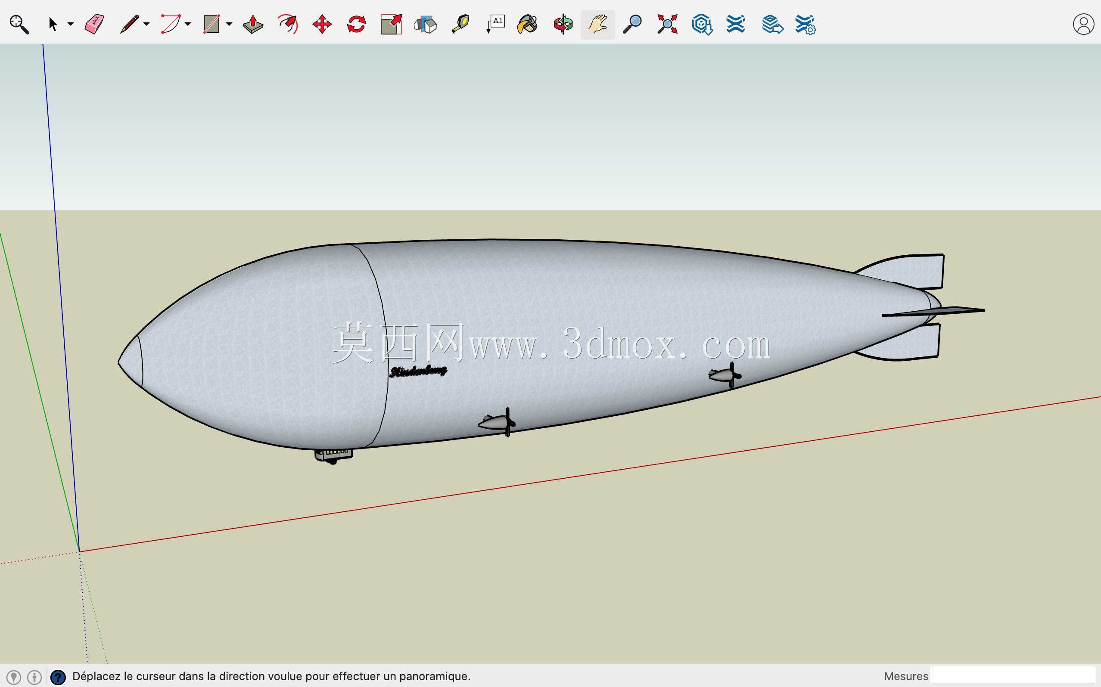The width and height of the screenshot is (1101, 687).
Task: Open the user account profile icon
Action: [1084, 25]
